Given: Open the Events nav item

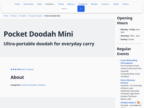Looking at the screenshot, I should pyautogui.click(x=61, y=4).
